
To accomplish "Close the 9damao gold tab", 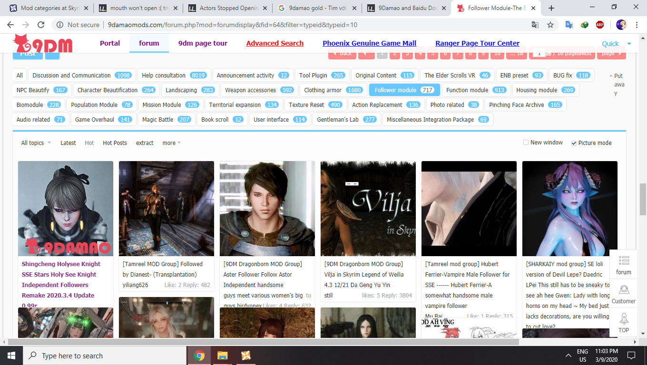I will coord(355,8).
